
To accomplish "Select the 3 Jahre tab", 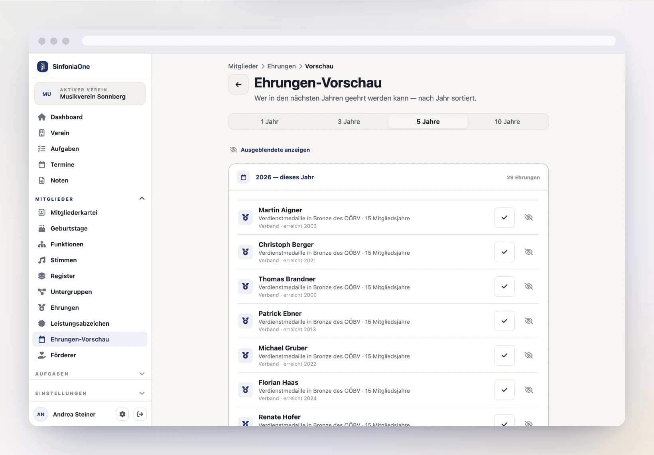I will coord(349,122).
